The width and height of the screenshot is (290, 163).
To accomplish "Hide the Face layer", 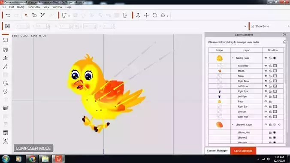I will click(266, 101).
